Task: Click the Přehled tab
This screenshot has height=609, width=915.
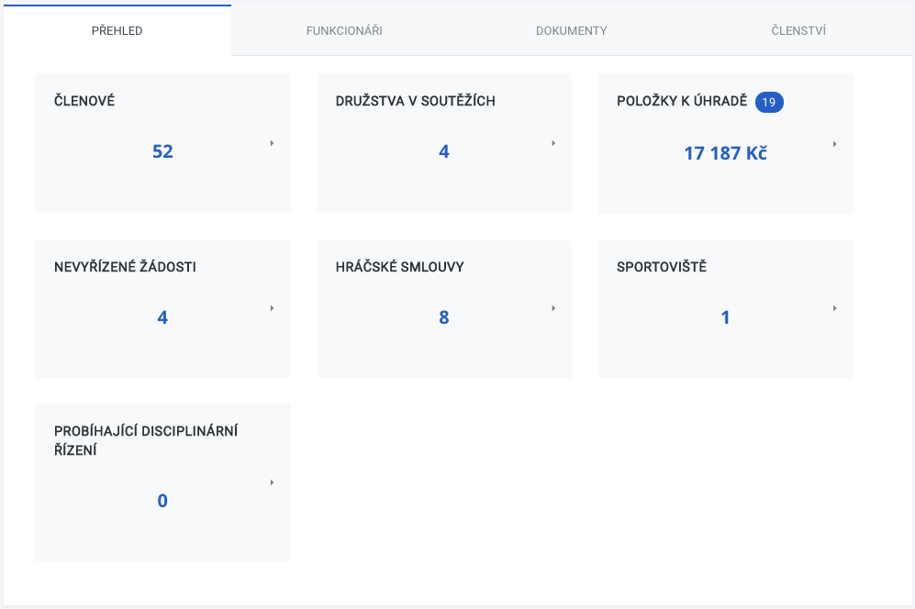Action: pos(117,30)
